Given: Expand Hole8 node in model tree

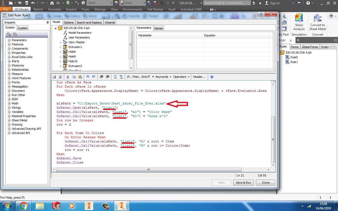Looking at the screenshot, I should pos(60,52).
